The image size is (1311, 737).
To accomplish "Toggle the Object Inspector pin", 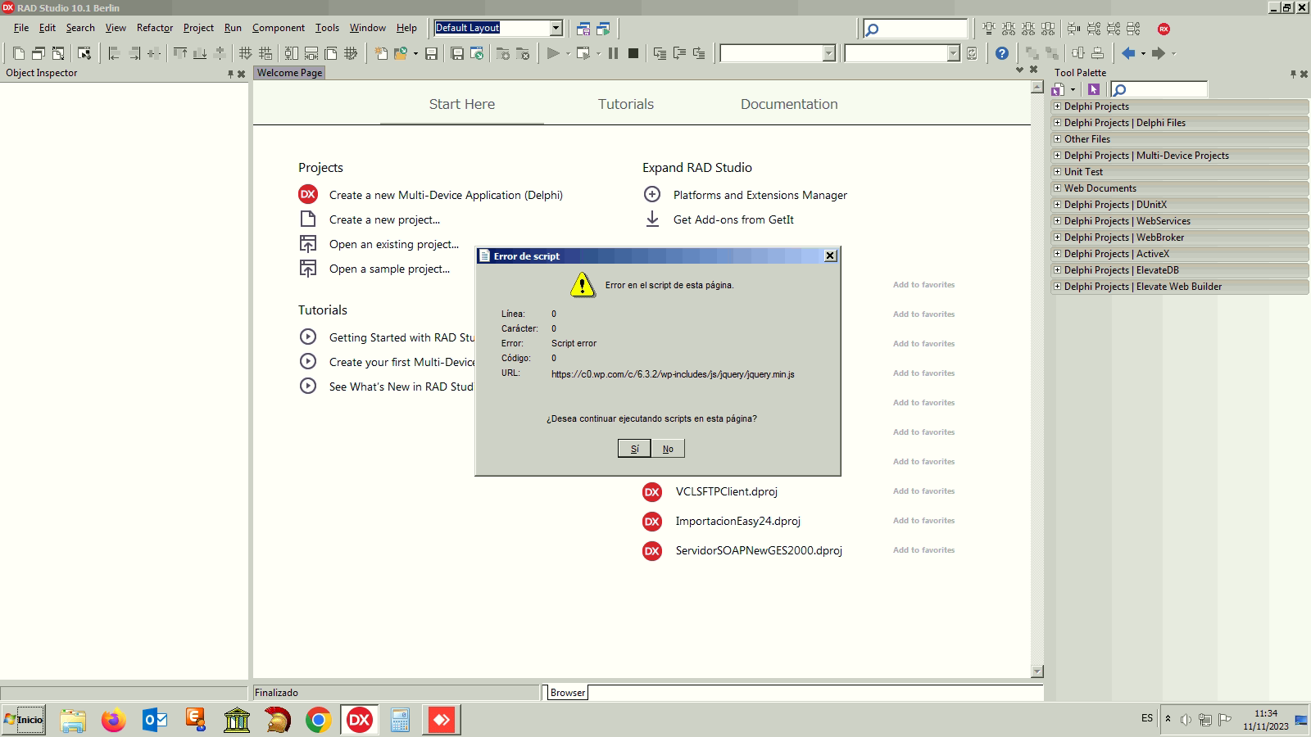I will pyautogui.click(x=230, y=74).
